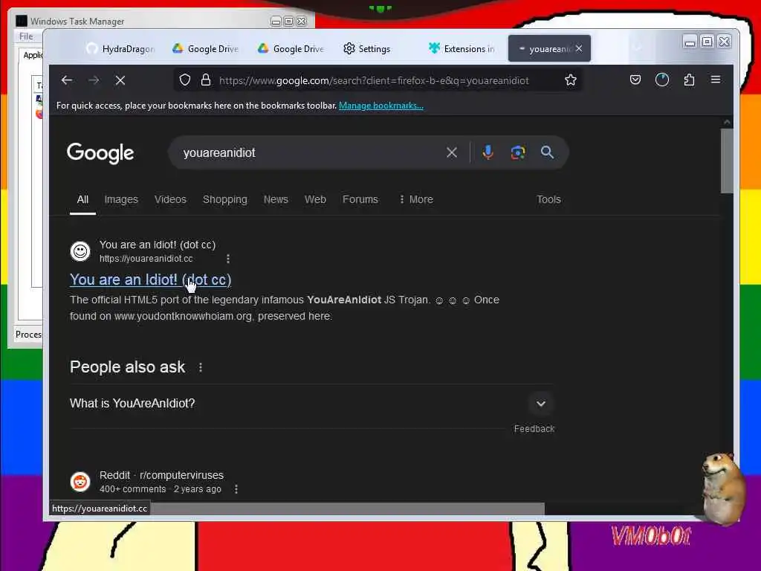This screenshot has width=761, height=571.
Task: Click the Reddit result favicon
Action: coord(80,482)
